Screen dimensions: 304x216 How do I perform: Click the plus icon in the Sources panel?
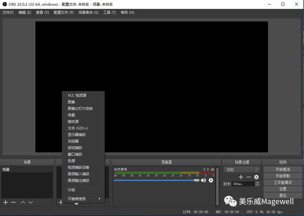(x=60, y=202)
